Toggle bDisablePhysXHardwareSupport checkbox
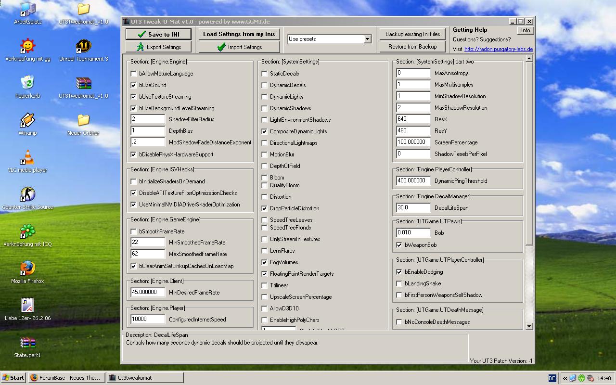Screen dimensions: 616x385 [x=134, y=154]
